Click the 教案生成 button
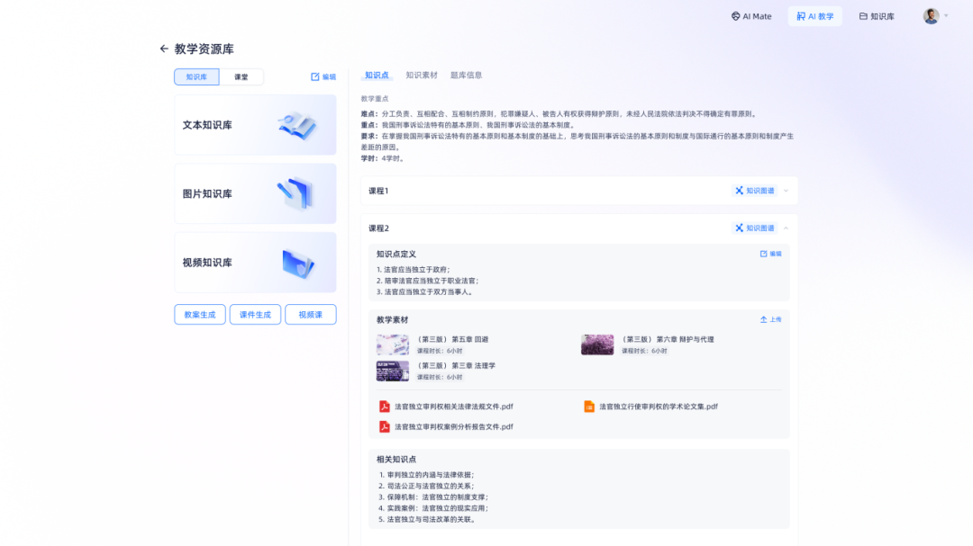Screen dimensions: 973x546 pyautogui.click(x=199, y=314)
